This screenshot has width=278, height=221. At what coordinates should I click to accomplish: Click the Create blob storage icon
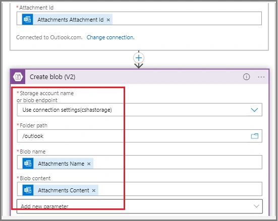[x=18, y=77]
